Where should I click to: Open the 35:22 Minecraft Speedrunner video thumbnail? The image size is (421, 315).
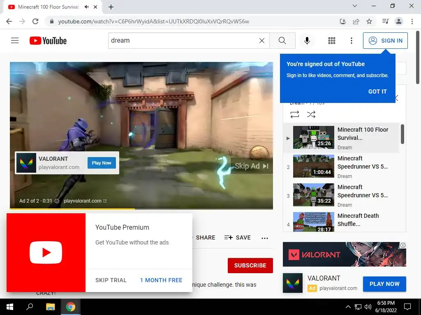[x=314, y=195]
